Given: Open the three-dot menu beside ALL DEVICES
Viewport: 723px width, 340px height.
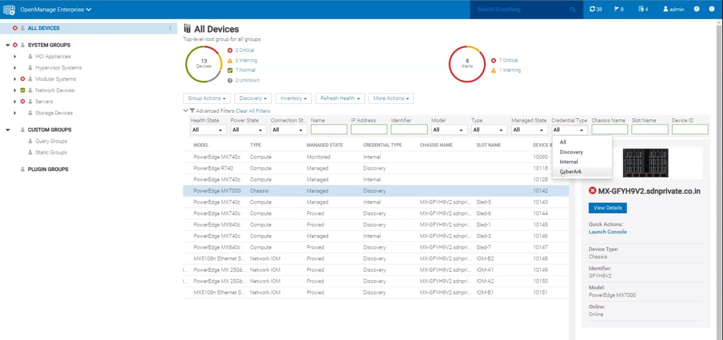Looking at the screenshot, I should coord(170,28).
